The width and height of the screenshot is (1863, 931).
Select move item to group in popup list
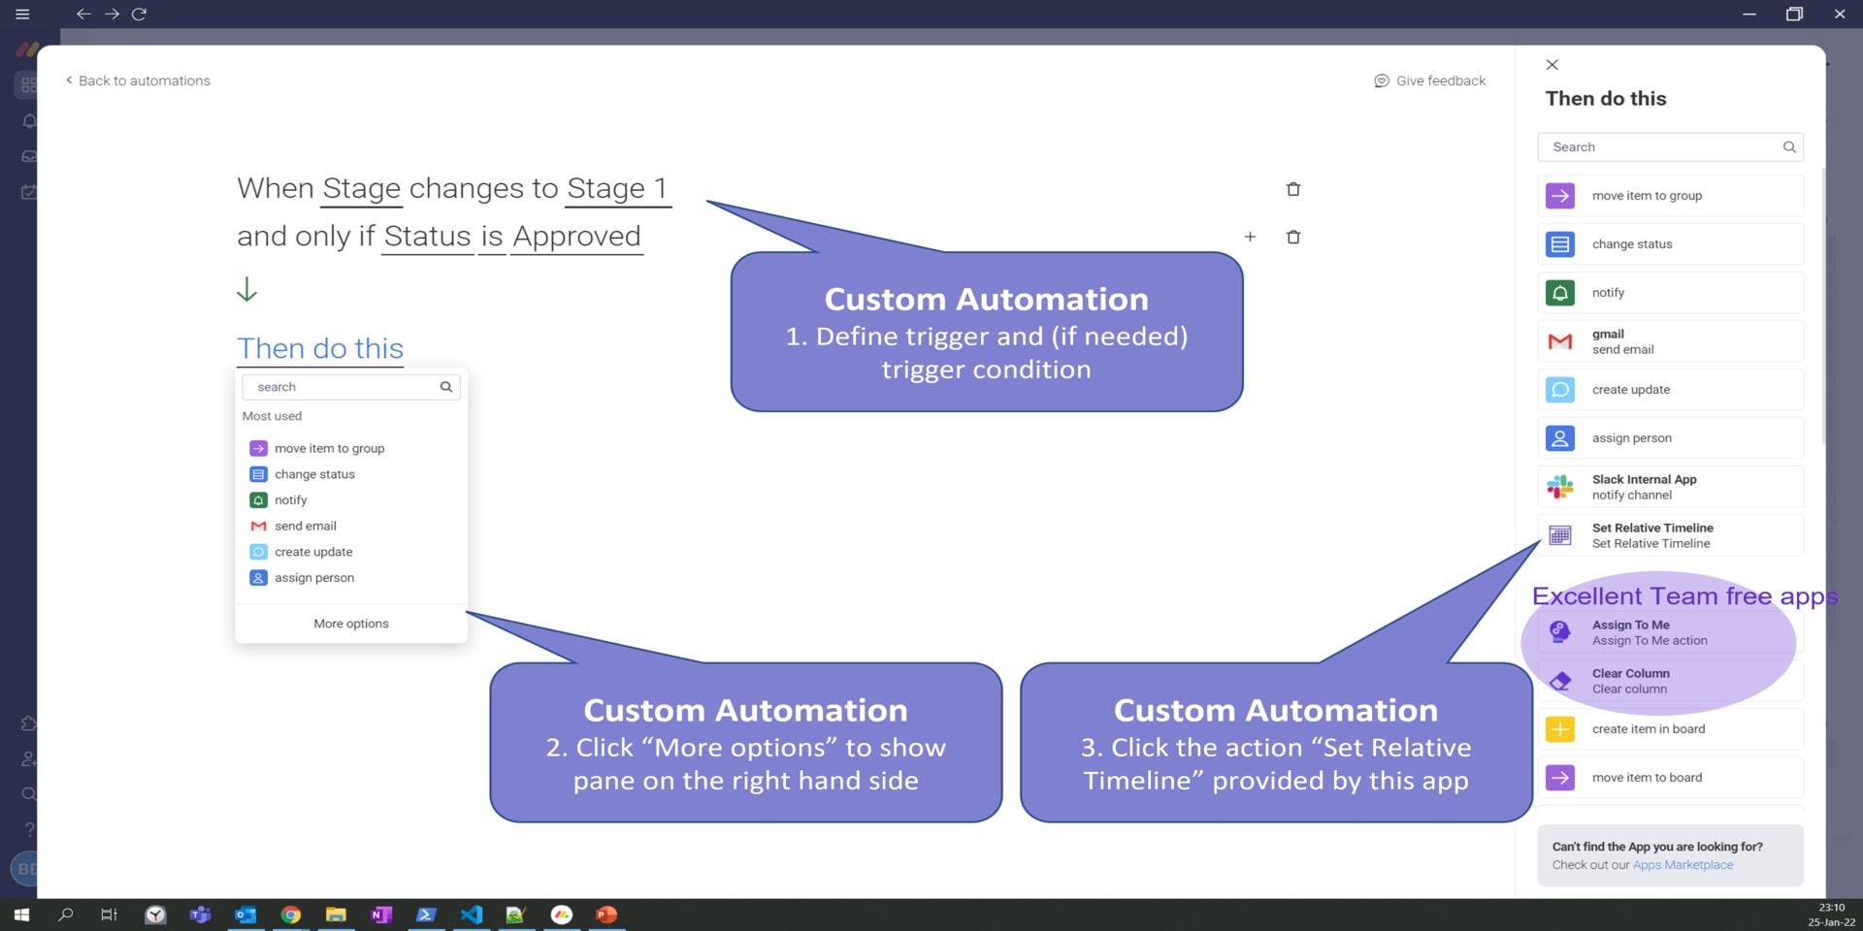pyautogui.click(x=329, y=448)
